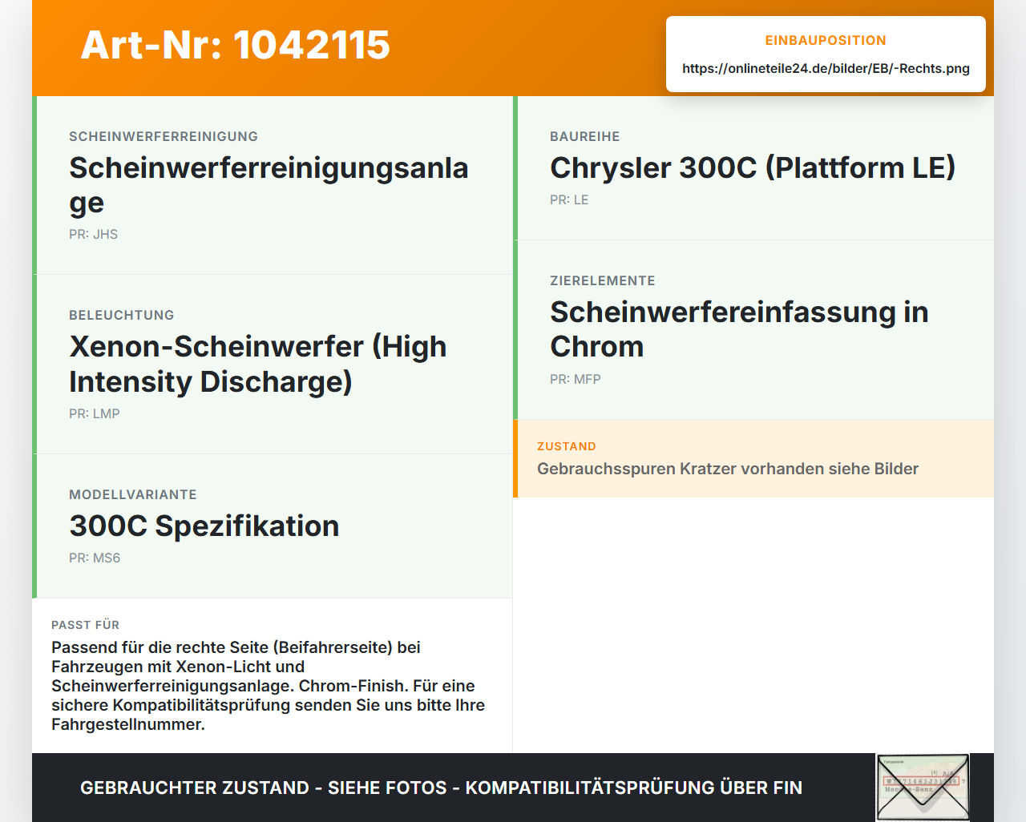This screenshot has width=1026, height=822.
Task: Click the MODELLVARIANTE label
Action: coord(133,495)
